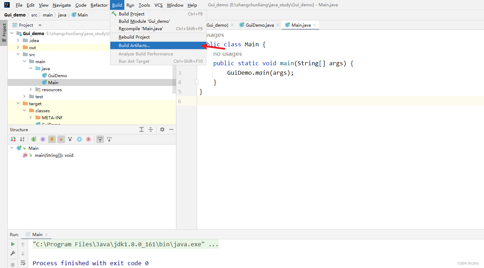The height and width of the screenshot is (268, 484).
Task: Close the Main run tab
Action: click(x=46, y=235)
